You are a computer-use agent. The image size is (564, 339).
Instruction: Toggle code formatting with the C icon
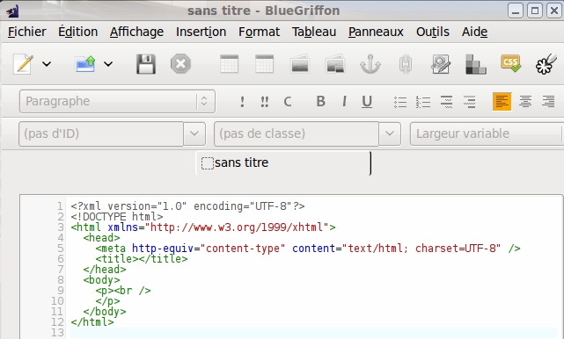[x=288, y=102]
